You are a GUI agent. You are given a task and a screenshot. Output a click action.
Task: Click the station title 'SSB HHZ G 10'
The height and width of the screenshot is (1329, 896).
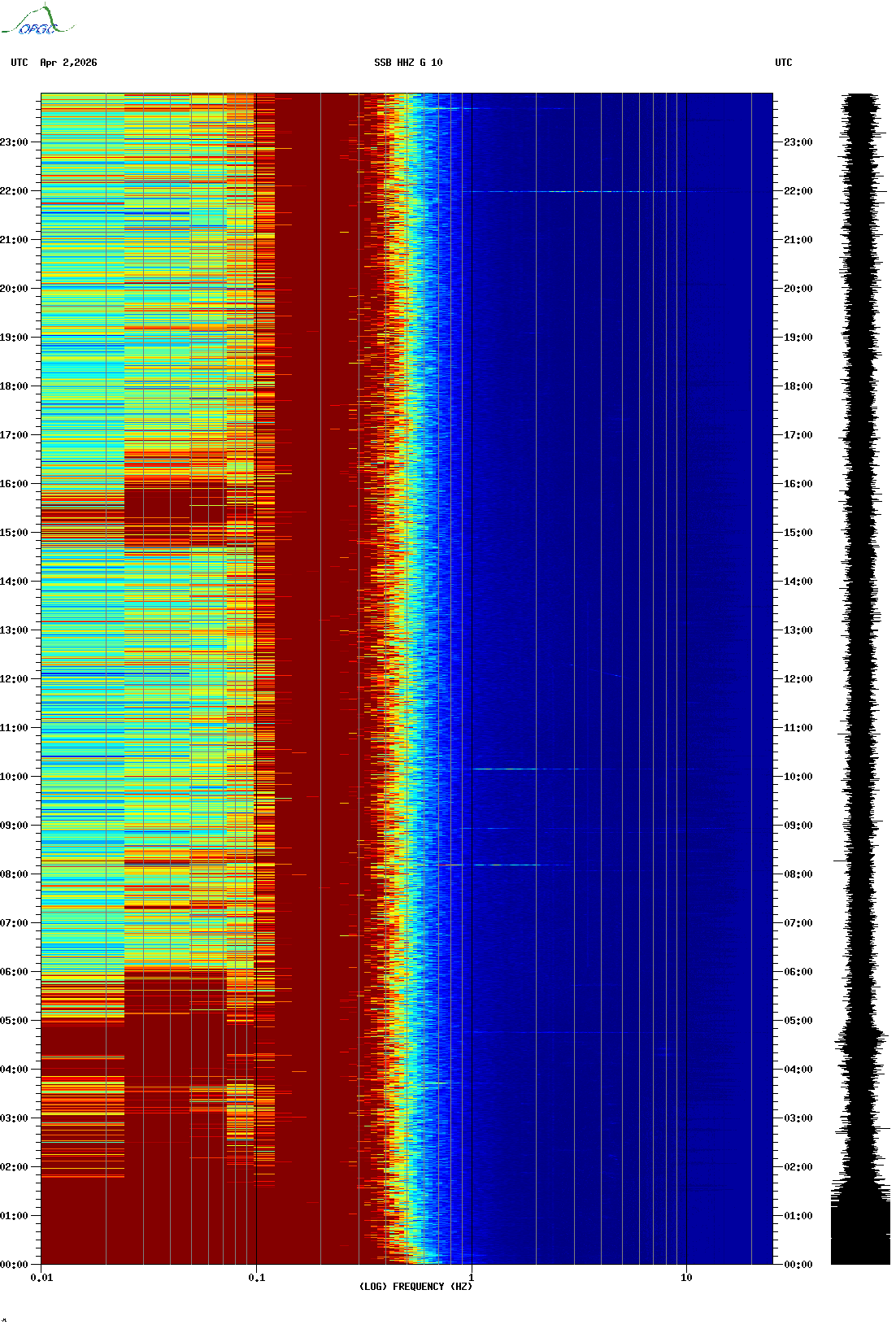point(408,63)
